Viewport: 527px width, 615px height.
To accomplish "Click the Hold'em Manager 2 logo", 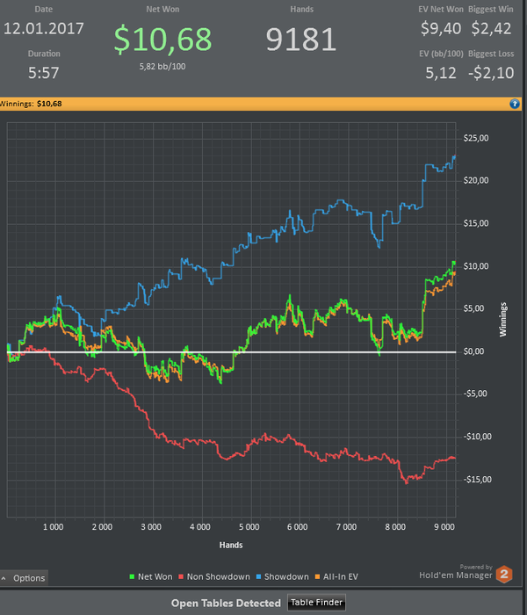I will 504,575.
